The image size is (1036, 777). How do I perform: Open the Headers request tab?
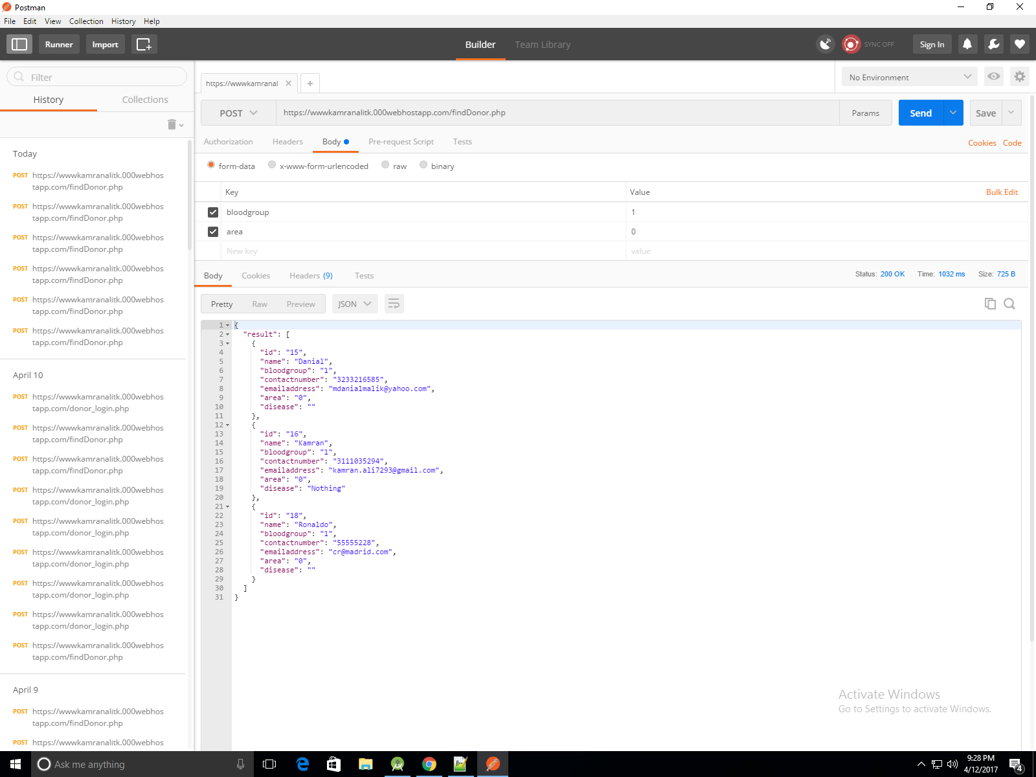[x=287, y=142]
